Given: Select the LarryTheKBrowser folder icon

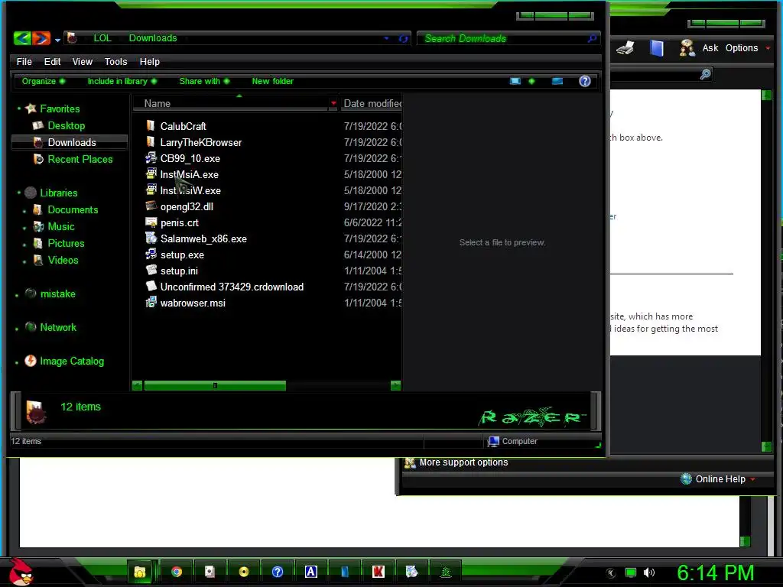Looking at the screenshot, I should [x=151, y=142].
